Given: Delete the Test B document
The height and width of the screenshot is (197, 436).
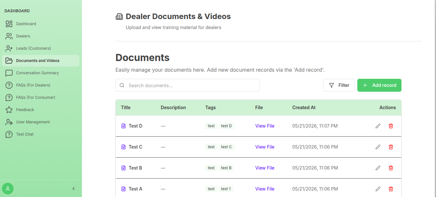Looking at the screenshot, I should (391, 168).
